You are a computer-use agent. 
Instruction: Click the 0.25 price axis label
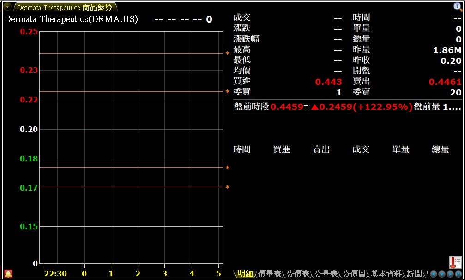tap(29, 31)
